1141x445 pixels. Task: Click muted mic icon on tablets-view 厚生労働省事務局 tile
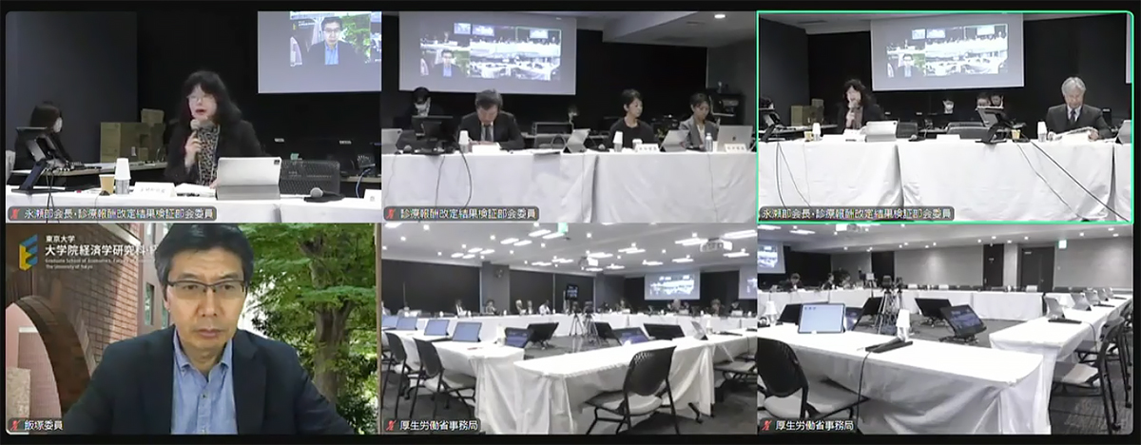[x=766, y=426]
